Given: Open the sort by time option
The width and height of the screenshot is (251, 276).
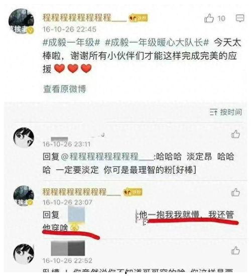Looking at the screenshot, I should point(225,112).
